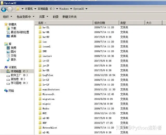
Task: Expand dropdown arrow after Windows breadcrumb
Action: click(x=71, y=9)
